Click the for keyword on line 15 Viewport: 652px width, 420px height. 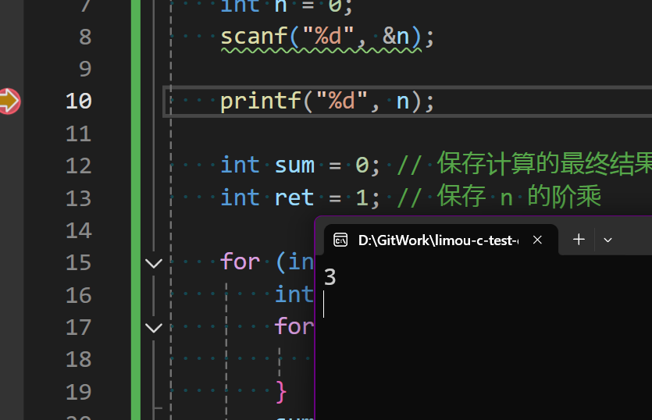(240, 262)
